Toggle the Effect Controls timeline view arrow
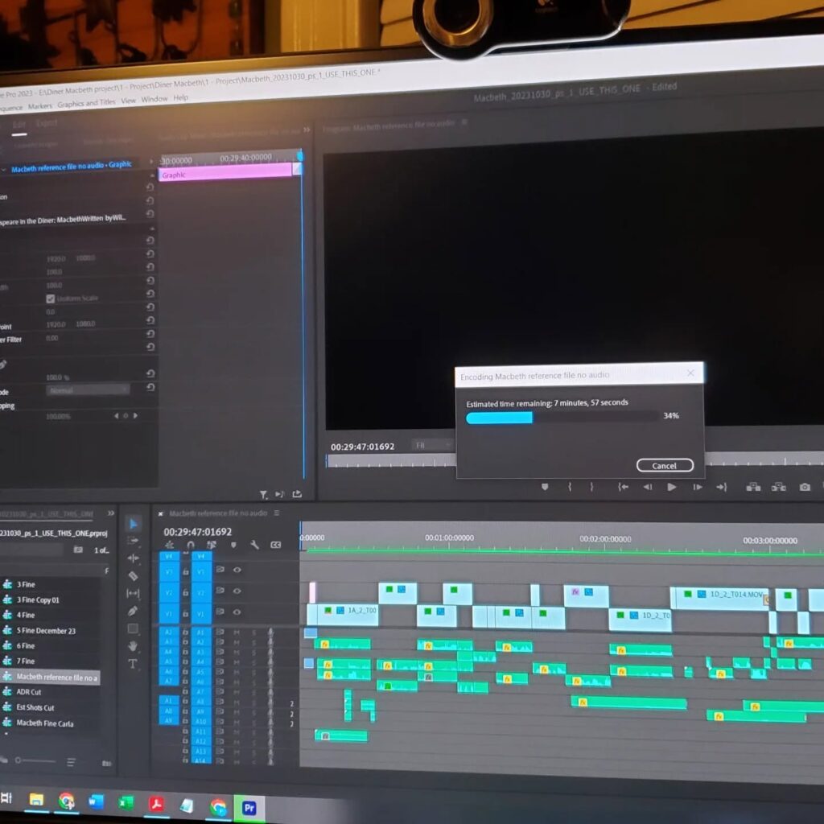Image resolution: width=824 pixels, height=824 pixels. [150, 161]
